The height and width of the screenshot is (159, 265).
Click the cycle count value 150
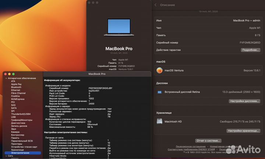89,122
